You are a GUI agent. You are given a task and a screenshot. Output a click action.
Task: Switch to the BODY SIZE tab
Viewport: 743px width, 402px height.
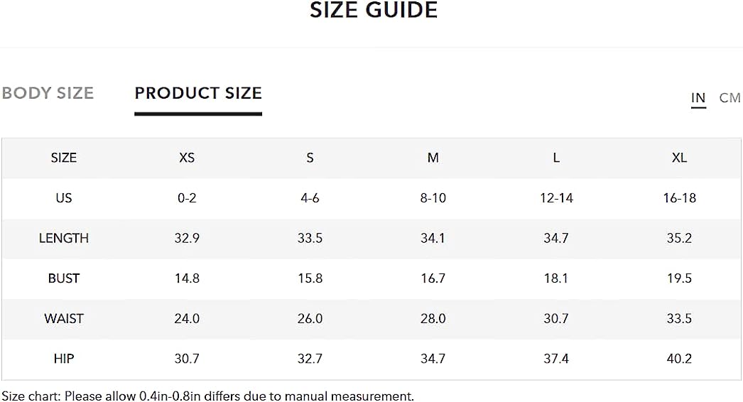[x=48, y=93]
